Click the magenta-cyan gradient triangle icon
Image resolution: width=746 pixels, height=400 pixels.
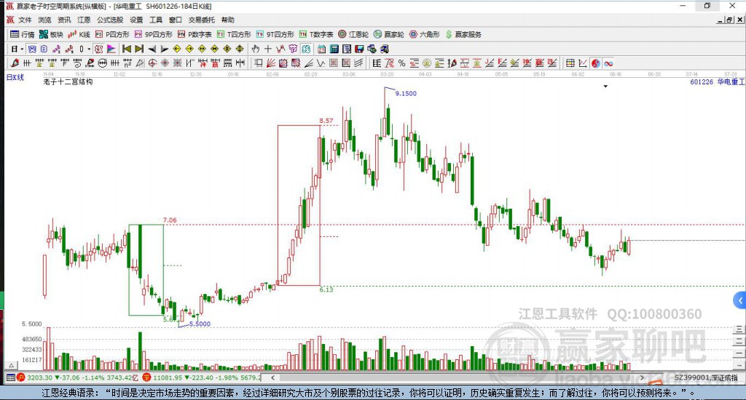click(111, 49)
